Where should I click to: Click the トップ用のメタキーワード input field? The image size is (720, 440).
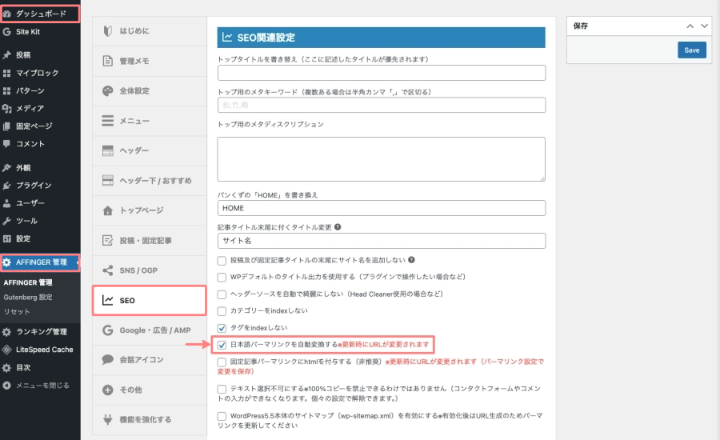pyautogui.click(x=382, y=105)
